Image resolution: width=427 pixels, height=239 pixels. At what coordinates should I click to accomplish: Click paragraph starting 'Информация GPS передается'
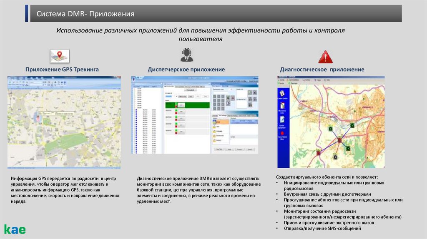click(65, 190)
